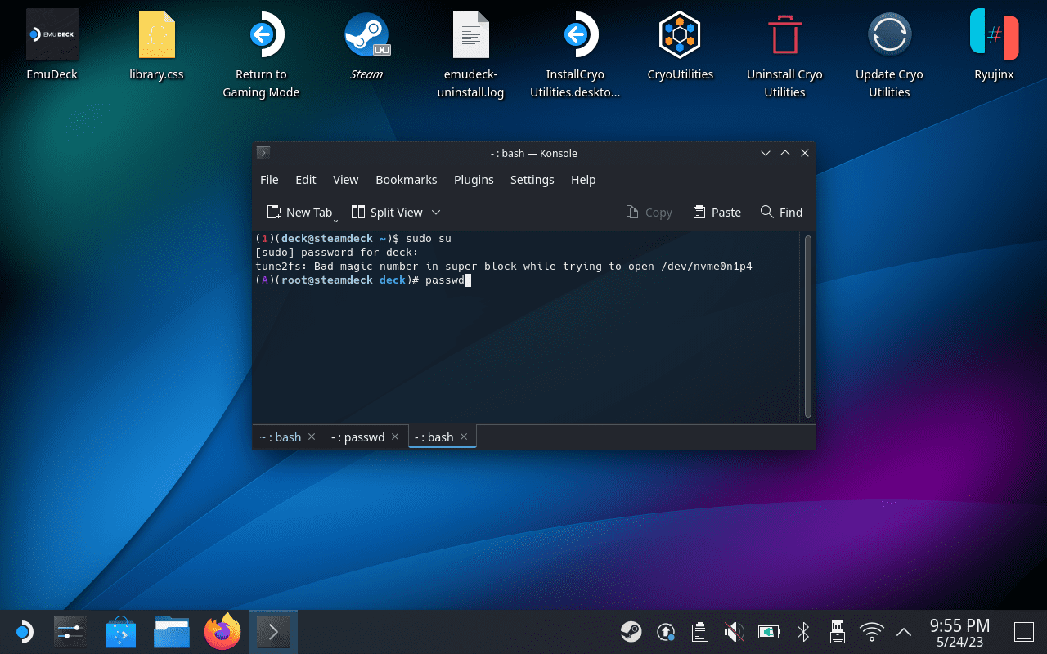Open Wi-Fi networks tray icon
1047x654 pixels.
tap(872, 631)
